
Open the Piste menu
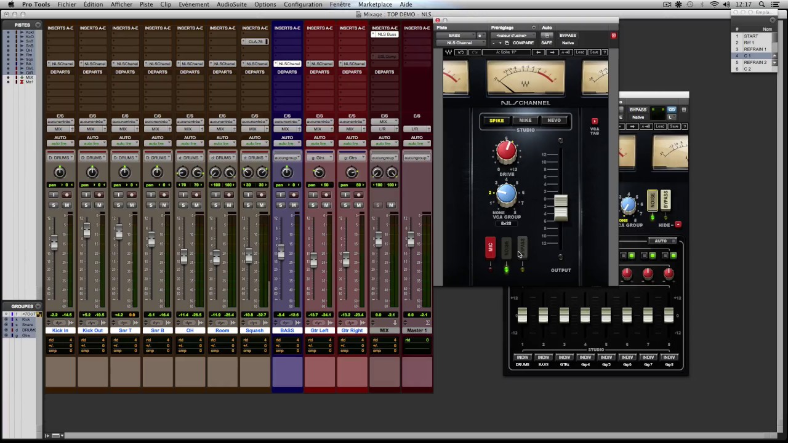(146, 4)
